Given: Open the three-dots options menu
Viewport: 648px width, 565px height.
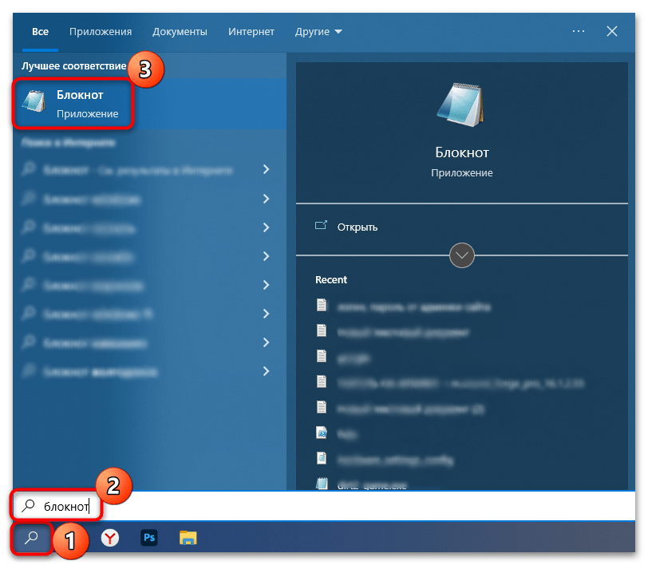Looking at the screenshot, I should click(x=579, y=31).
